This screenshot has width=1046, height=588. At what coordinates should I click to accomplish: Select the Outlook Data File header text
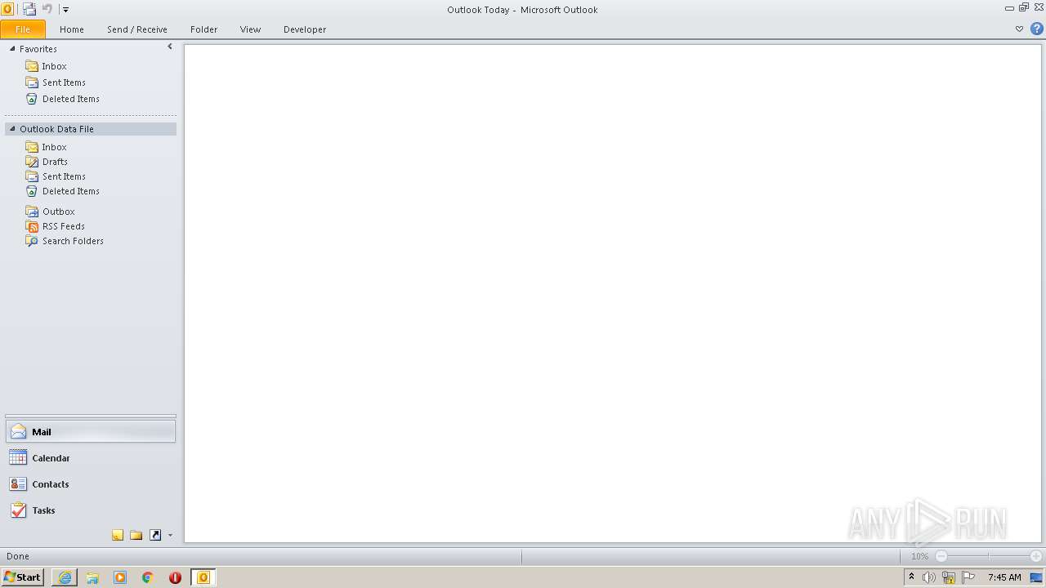[x=56, y=129]
